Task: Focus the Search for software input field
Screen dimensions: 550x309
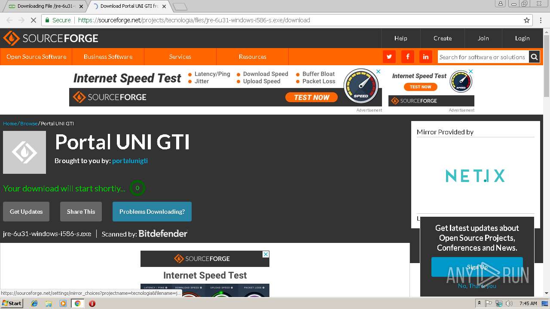Action: (483, 57)
